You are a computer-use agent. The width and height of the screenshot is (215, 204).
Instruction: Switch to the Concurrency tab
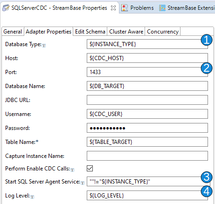[163, 32]
